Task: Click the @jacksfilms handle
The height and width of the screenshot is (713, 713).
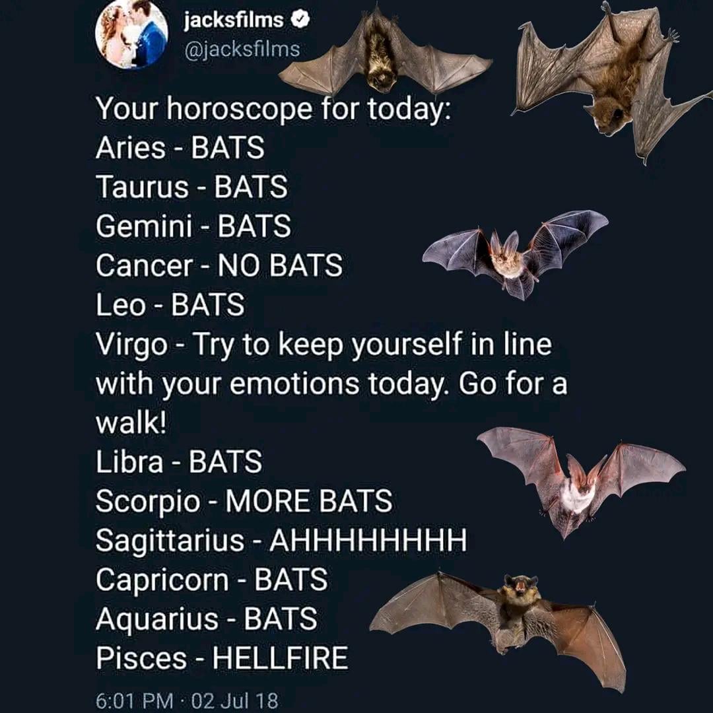Action: [241, 48]
